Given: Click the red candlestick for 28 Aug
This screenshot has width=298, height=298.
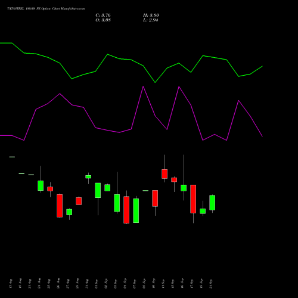Looking at the screenshot, I should point(79,201).
